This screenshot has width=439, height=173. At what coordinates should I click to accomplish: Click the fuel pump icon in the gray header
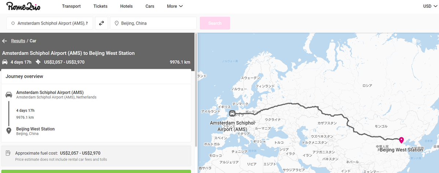point(38,62)
